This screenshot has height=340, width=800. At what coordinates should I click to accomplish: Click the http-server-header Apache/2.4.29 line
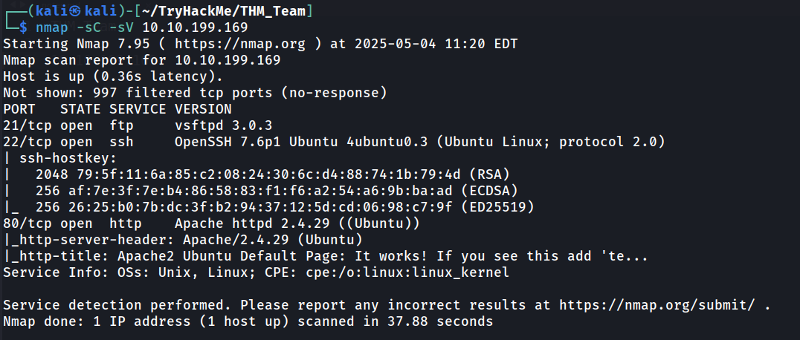[183, 240]
